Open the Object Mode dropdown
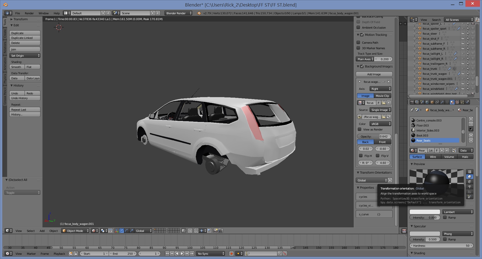Image resolution: width=482 pixels, height=259 pixels. click(75, 231)
